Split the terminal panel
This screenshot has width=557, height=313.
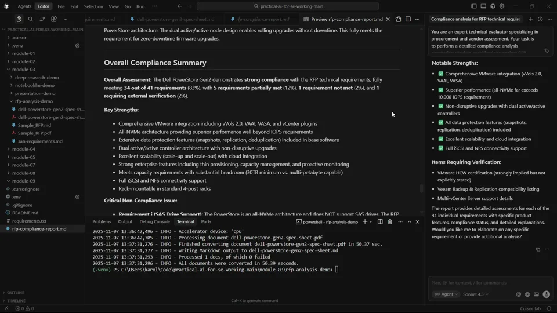(x=380, y=222)
